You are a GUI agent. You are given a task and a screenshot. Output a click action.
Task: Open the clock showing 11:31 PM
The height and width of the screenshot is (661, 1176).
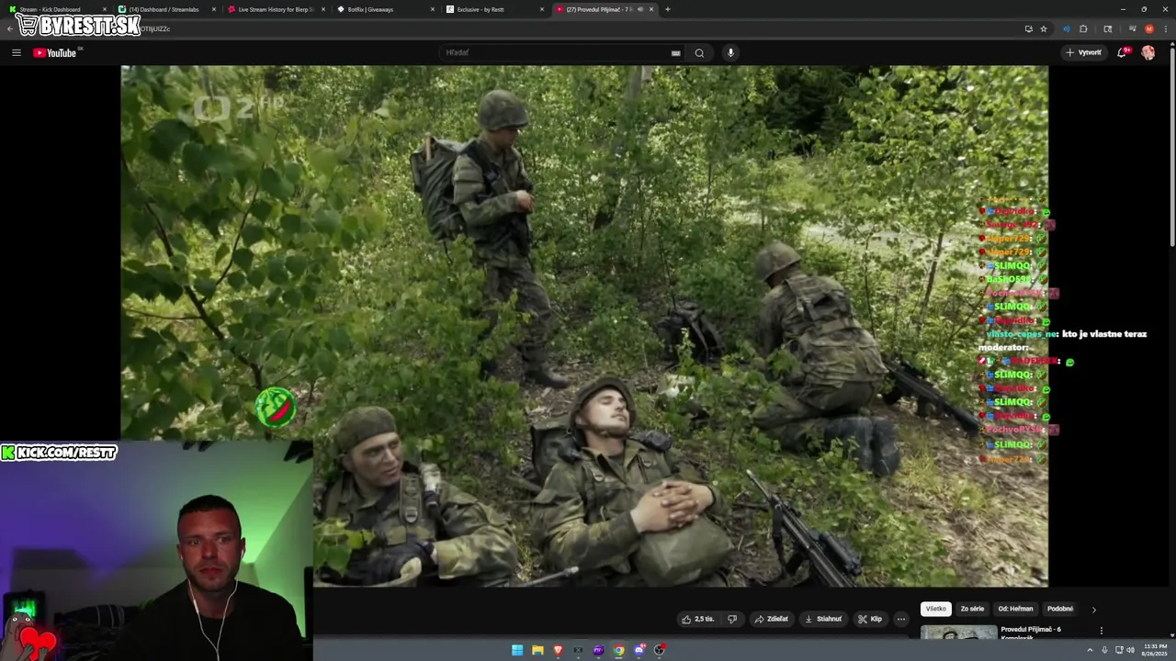(1155, 650)
